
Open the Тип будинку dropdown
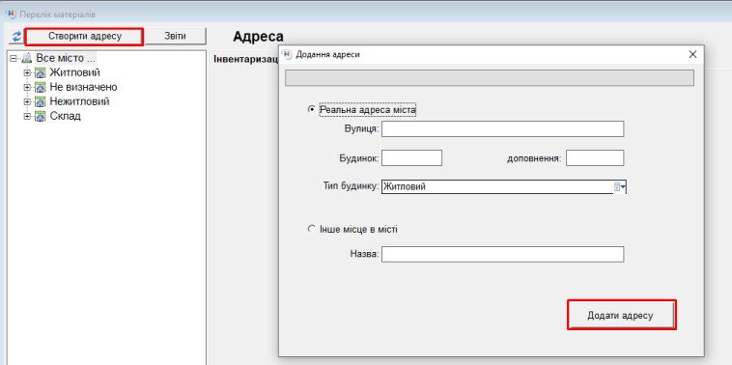point(619,186)
